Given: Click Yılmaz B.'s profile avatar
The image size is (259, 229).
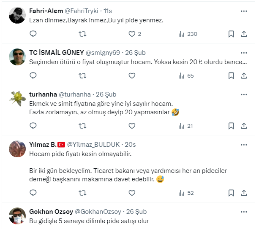Looking at the screenshot, I should [17, 148].
